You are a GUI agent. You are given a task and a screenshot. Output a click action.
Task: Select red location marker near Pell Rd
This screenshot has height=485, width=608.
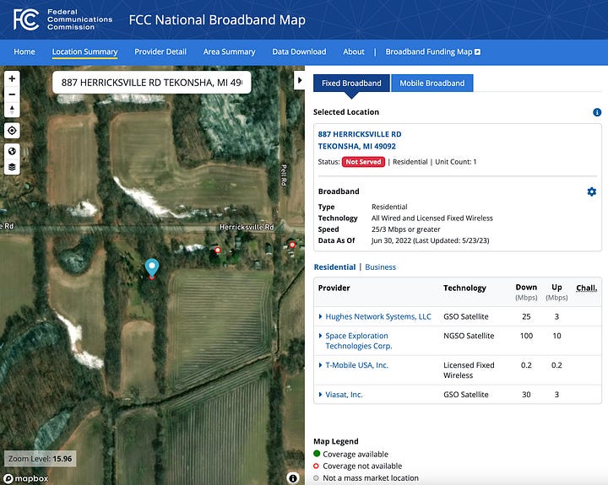point(292,245)
